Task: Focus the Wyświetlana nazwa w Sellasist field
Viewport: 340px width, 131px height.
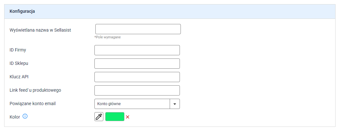Action: pos(138,29)
